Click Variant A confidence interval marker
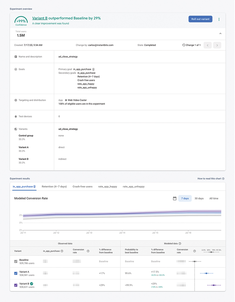The width and height of the screenshot is (235, 302). pos(207,273)
